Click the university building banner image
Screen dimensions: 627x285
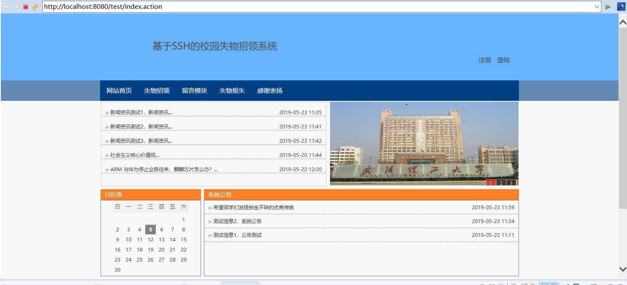click(424, 144)
